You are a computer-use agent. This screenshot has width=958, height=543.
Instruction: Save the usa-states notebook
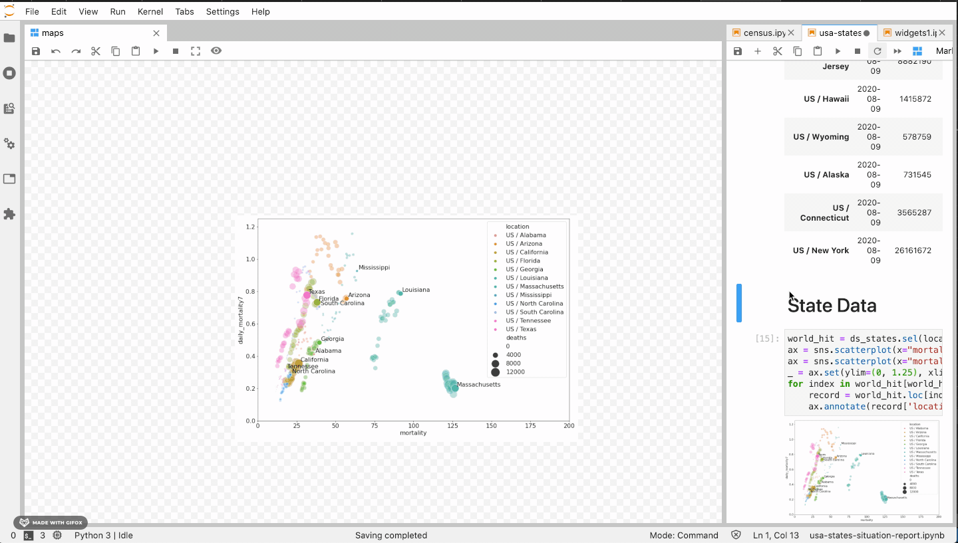coord(738,51)
